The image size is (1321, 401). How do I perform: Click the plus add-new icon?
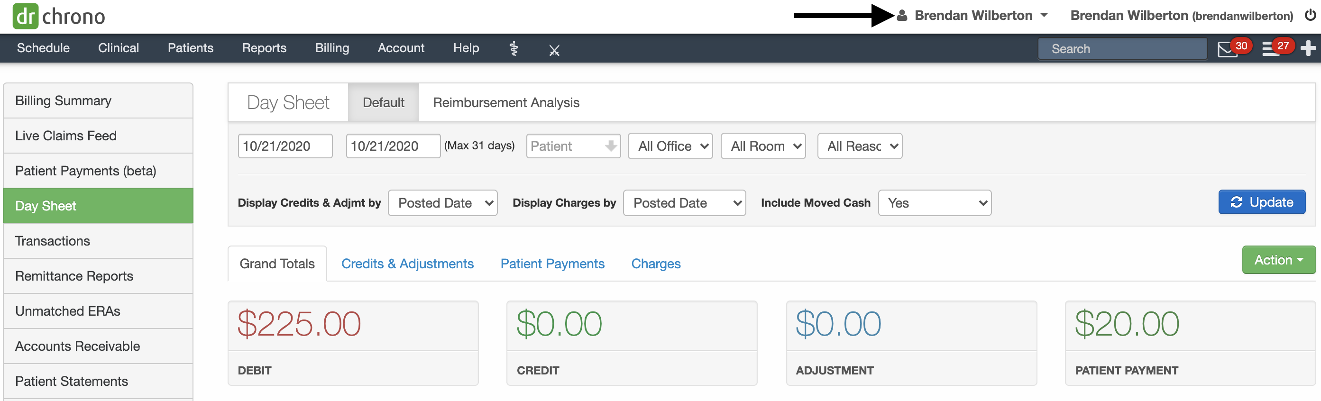pos(1308,48)
